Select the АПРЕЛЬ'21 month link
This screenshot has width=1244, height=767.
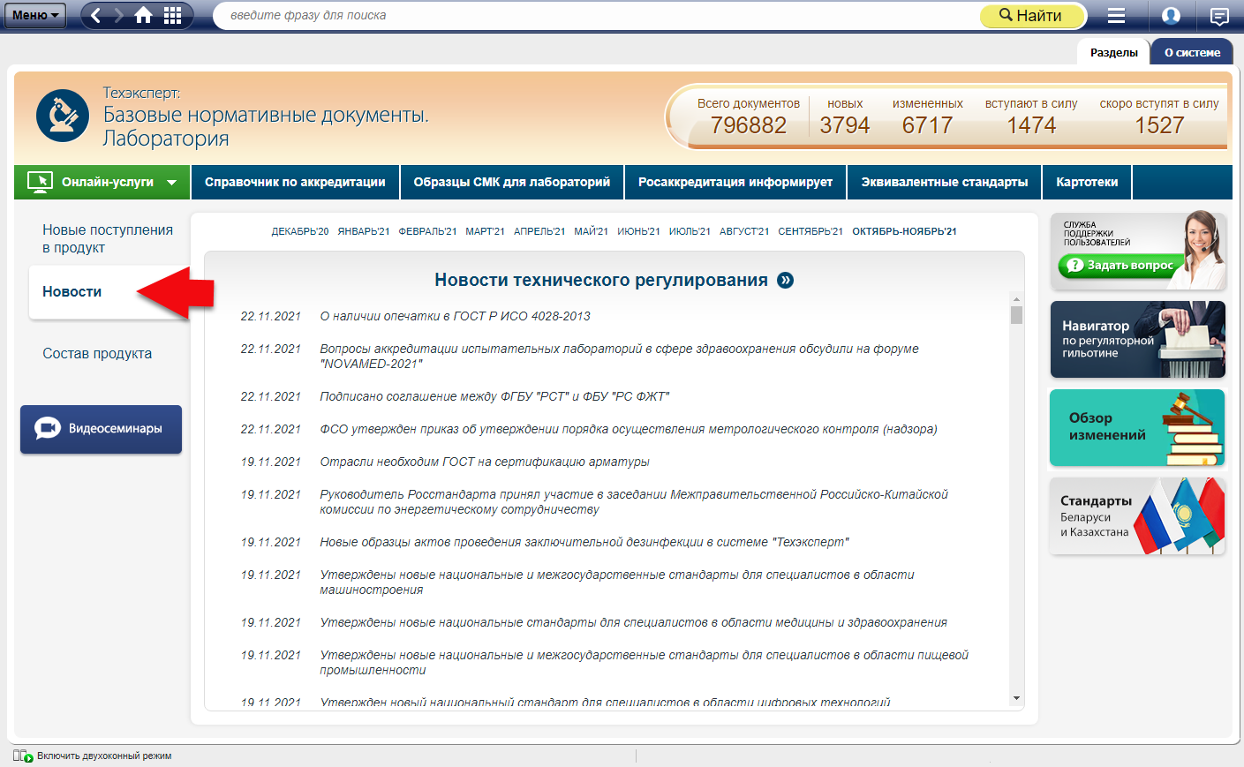coord(539,231)
